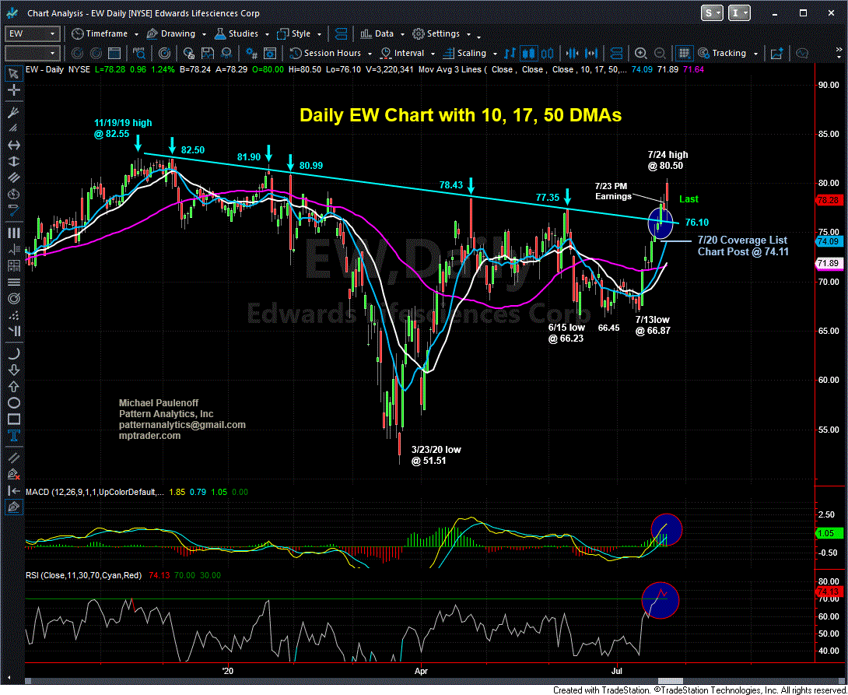The height and width of the screenshot is (695, 848).
Task: Click the '7/24 high @ 80.50' annotation
Action: coord(668,160)
